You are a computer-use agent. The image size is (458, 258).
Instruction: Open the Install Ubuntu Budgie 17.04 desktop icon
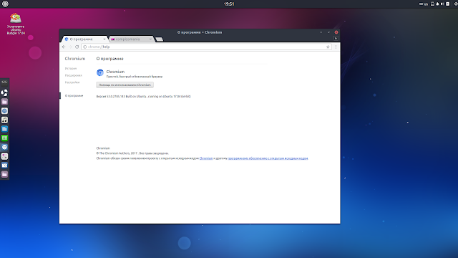pos(16,24)
